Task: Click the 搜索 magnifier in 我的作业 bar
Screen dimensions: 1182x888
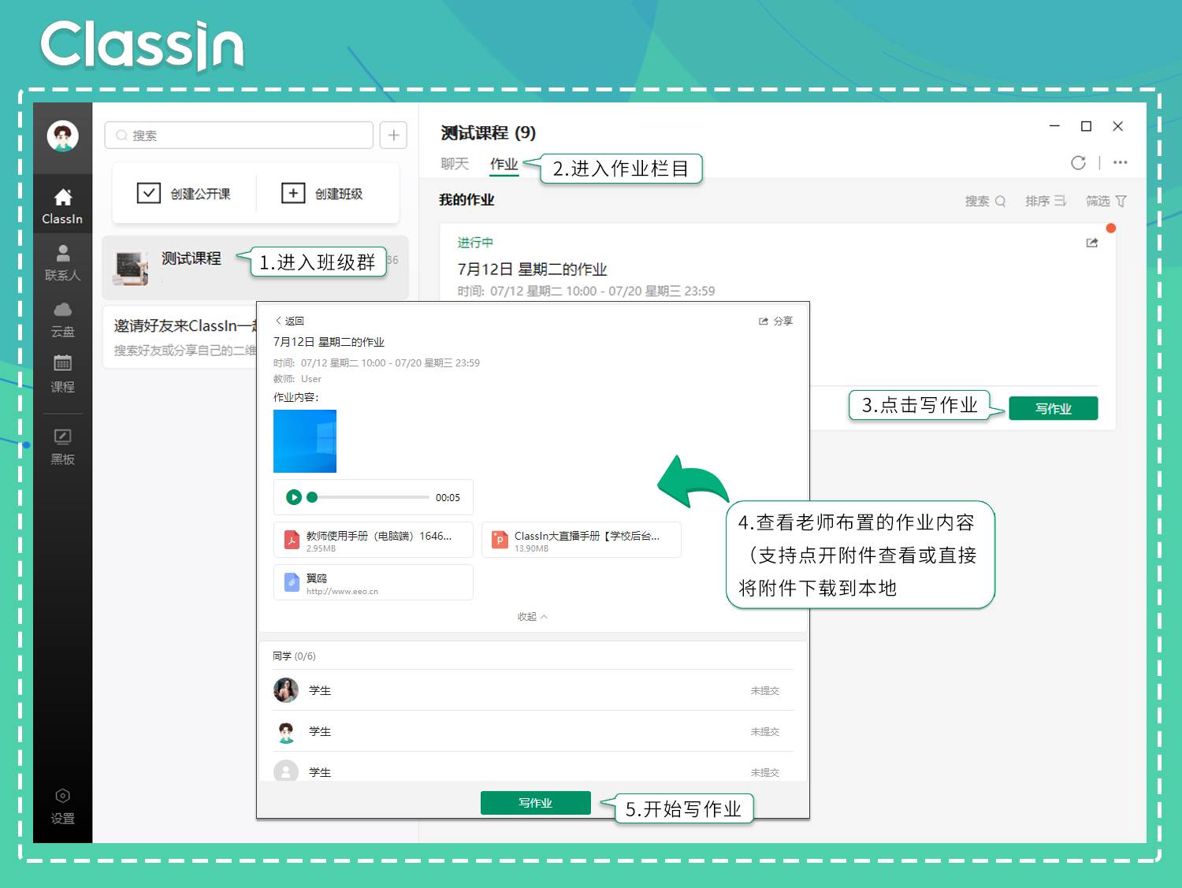Action: tap(1000, 201)
